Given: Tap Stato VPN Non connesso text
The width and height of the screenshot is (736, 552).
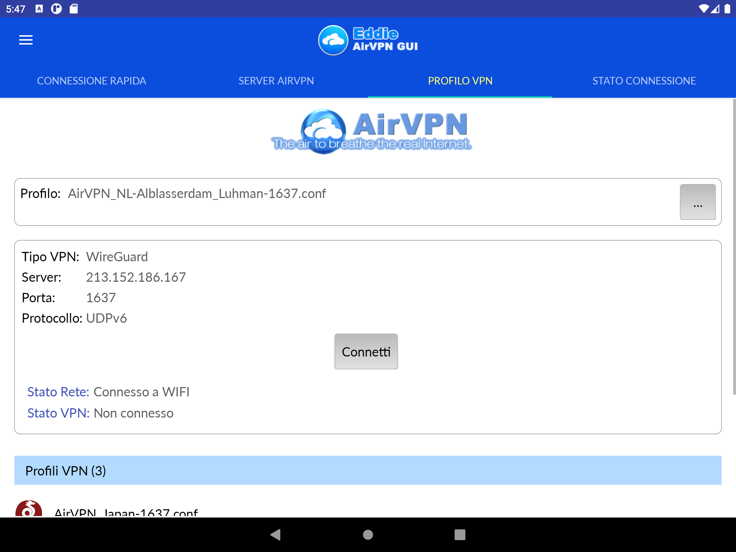Looking at the screenshot, I should (101, 413).
